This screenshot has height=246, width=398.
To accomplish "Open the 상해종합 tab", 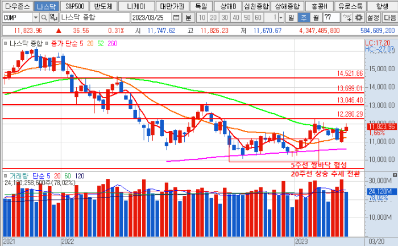I will (287, 6).
